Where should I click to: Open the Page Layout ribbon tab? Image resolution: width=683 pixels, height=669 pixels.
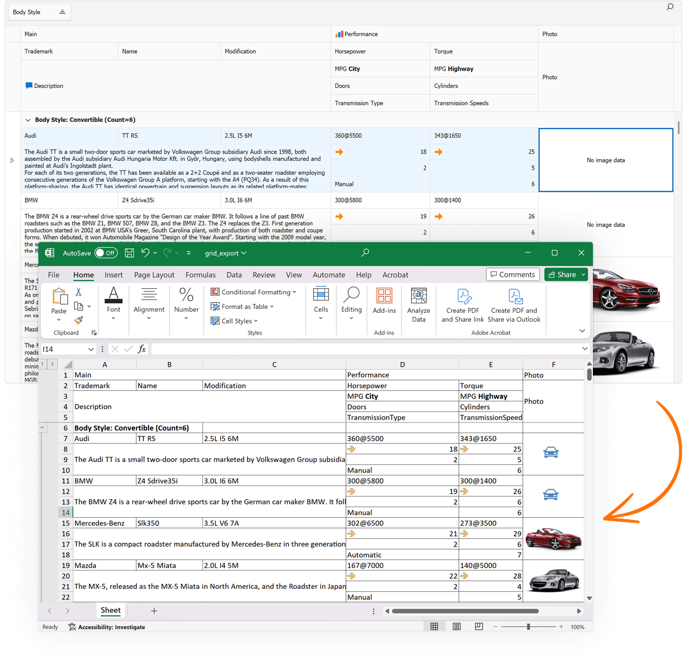pos(154,275)
